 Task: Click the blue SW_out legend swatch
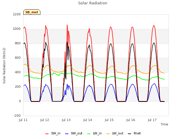click(67, 134)
